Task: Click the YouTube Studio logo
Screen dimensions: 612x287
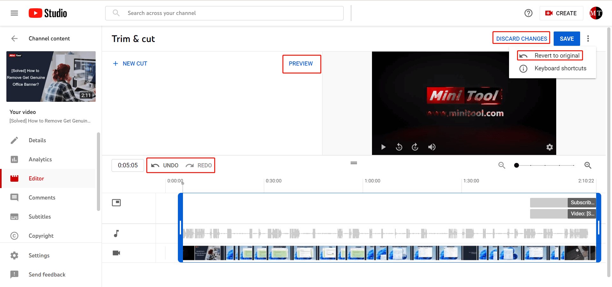Action: (x=48, y=13)
